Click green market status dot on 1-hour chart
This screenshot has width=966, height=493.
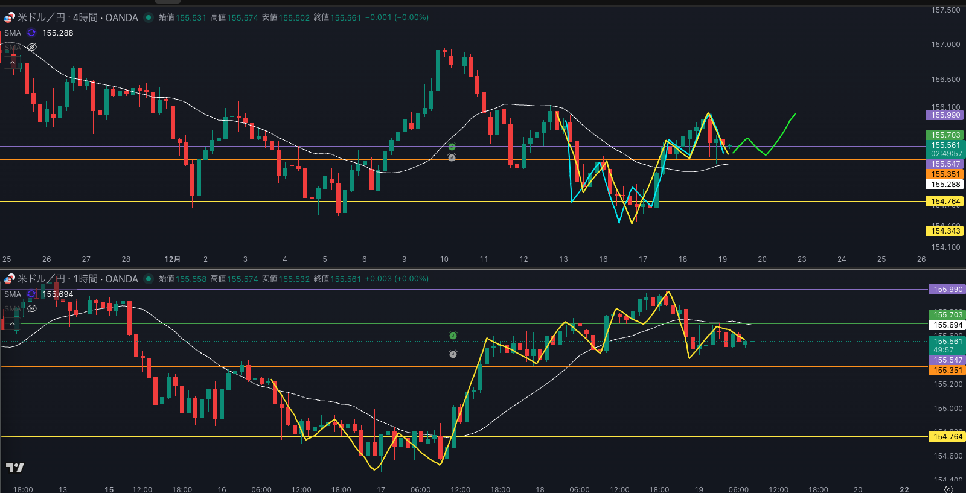click(149, 279)
